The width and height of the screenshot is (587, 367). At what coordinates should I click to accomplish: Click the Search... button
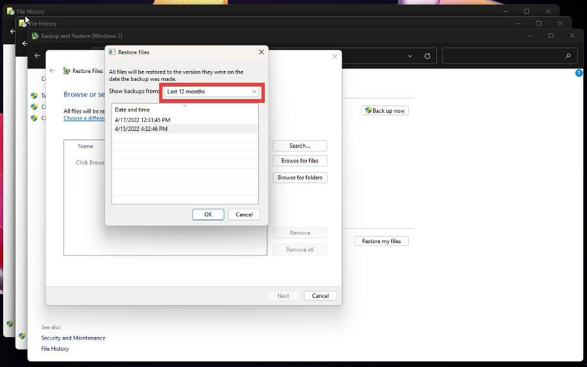pyautogui.click(x=300, y=146)
